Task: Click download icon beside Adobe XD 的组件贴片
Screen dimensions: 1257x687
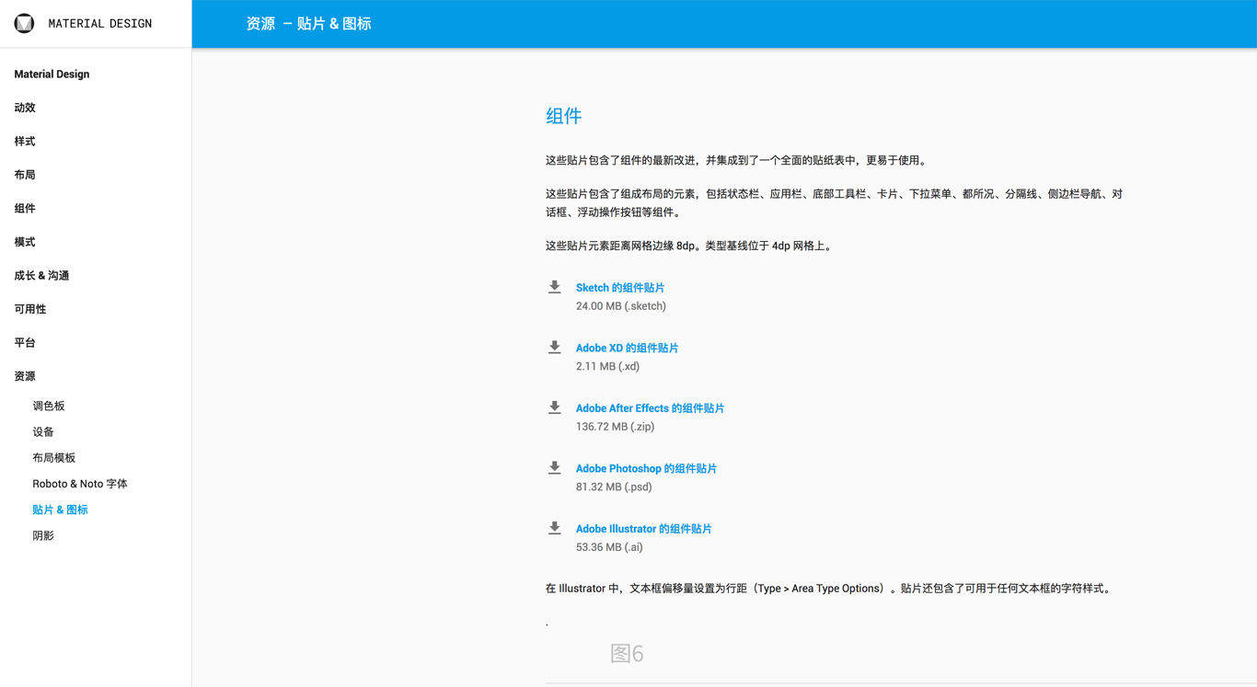Action: (555, 348)
